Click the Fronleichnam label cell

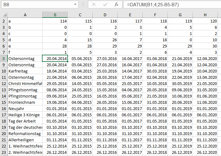click(x=25, y=102)
